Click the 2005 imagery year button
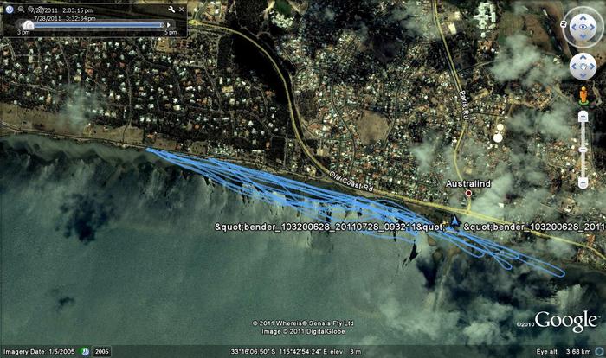Image resolution: width=606 pixels, height=358 pixels. coord(102,352)
